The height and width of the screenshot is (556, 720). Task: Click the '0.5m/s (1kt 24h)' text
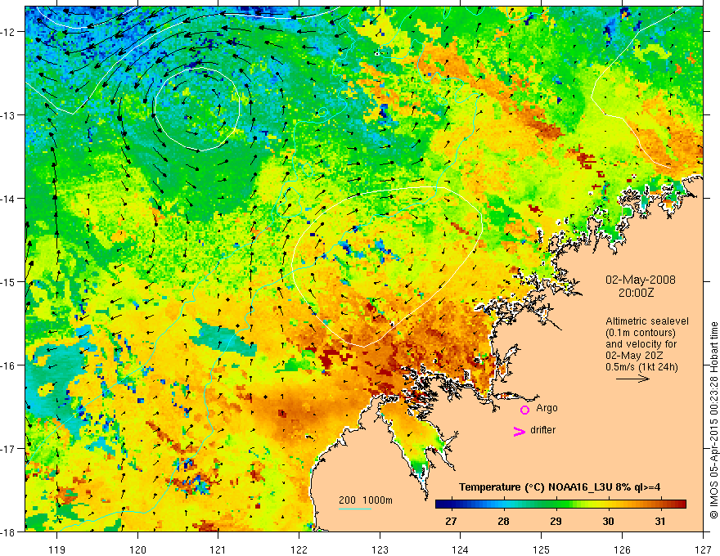(x=642, y=366)
